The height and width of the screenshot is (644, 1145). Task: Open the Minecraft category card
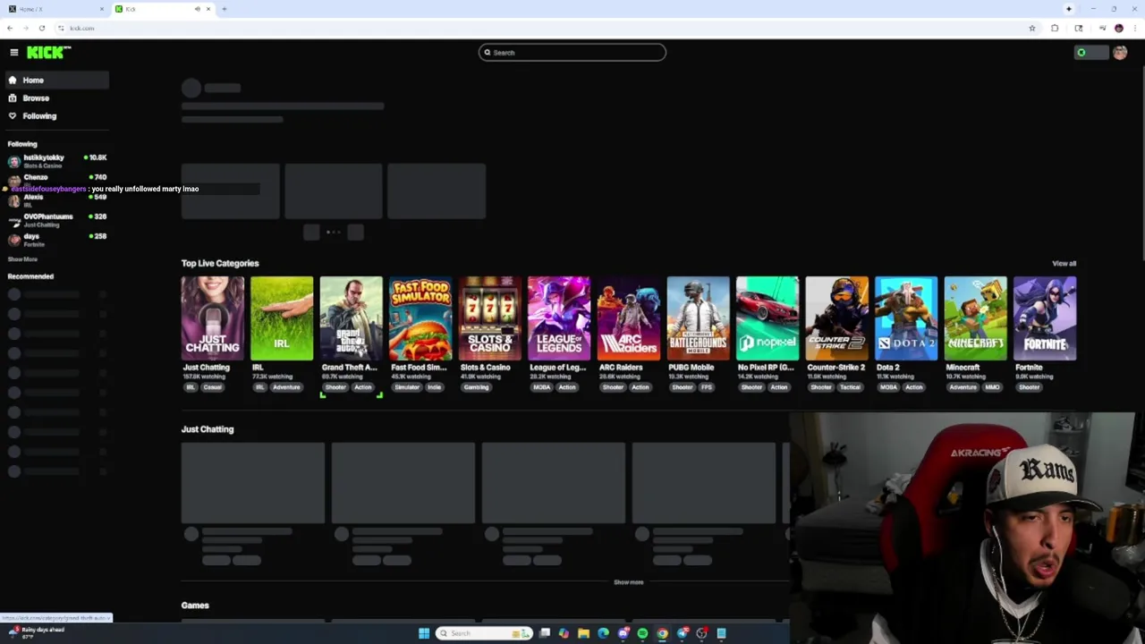point(975,318)
